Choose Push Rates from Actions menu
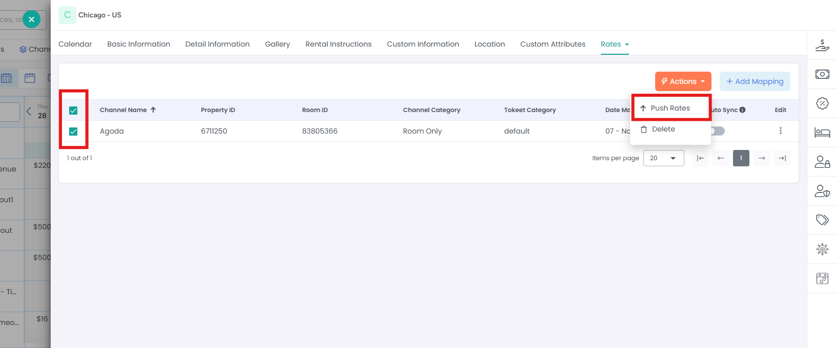Screen dimensions: 837x348 click(671, 108)
